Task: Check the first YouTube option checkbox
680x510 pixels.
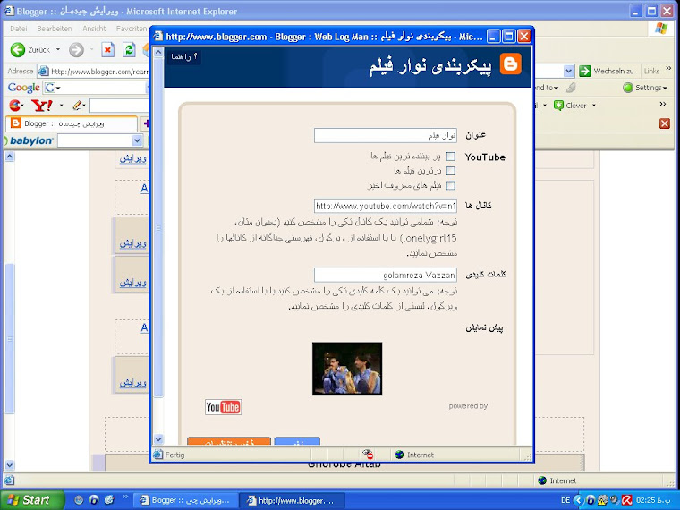Action: [451, 156]
